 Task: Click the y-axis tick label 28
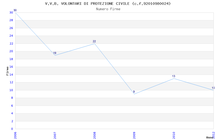coord(11,20)
